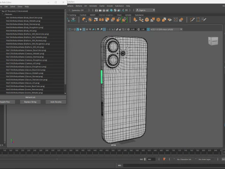Screen dimensions: 225x169
Task: Click the second clapboard render icon
Action: 100,10
